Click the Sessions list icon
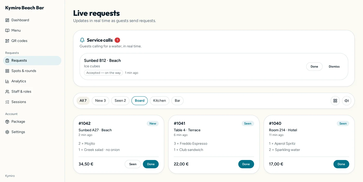This screenshot has height=182, width=363. tap(7, 102)
